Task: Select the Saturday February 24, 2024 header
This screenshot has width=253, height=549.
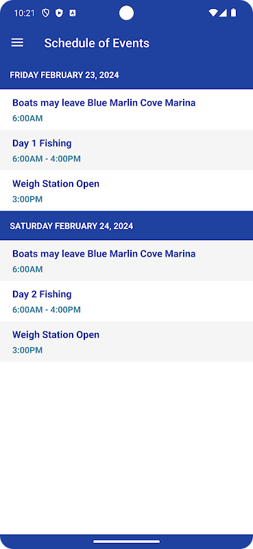Action: pos(126,226)
